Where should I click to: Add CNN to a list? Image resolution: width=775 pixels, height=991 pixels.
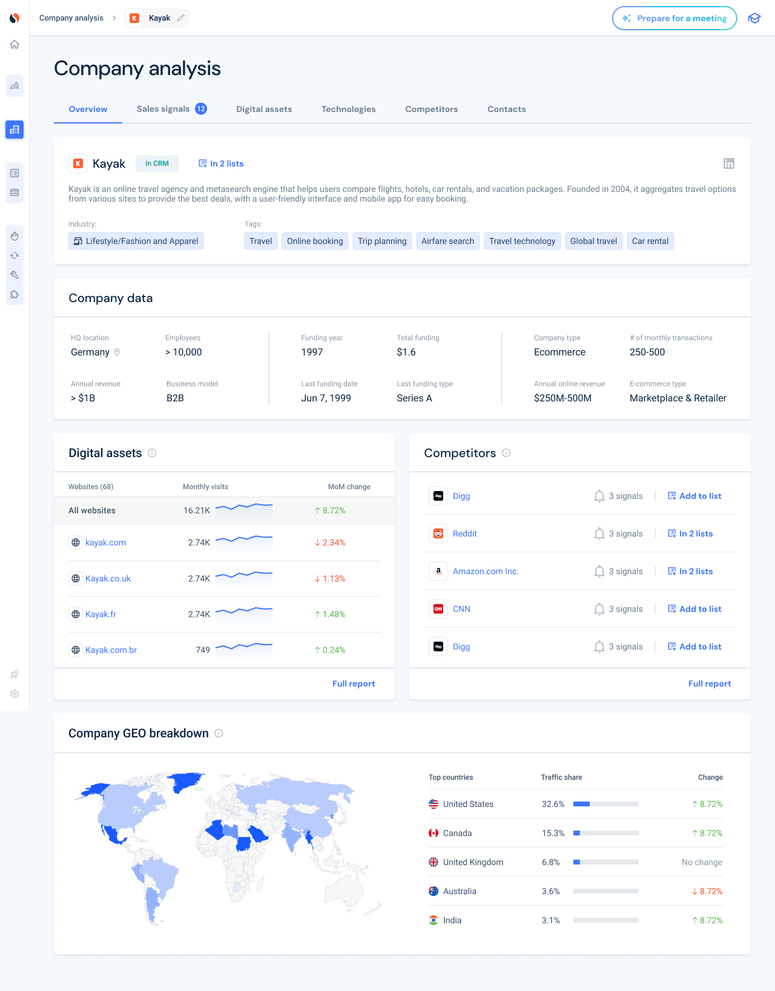(x=694, y=609)
